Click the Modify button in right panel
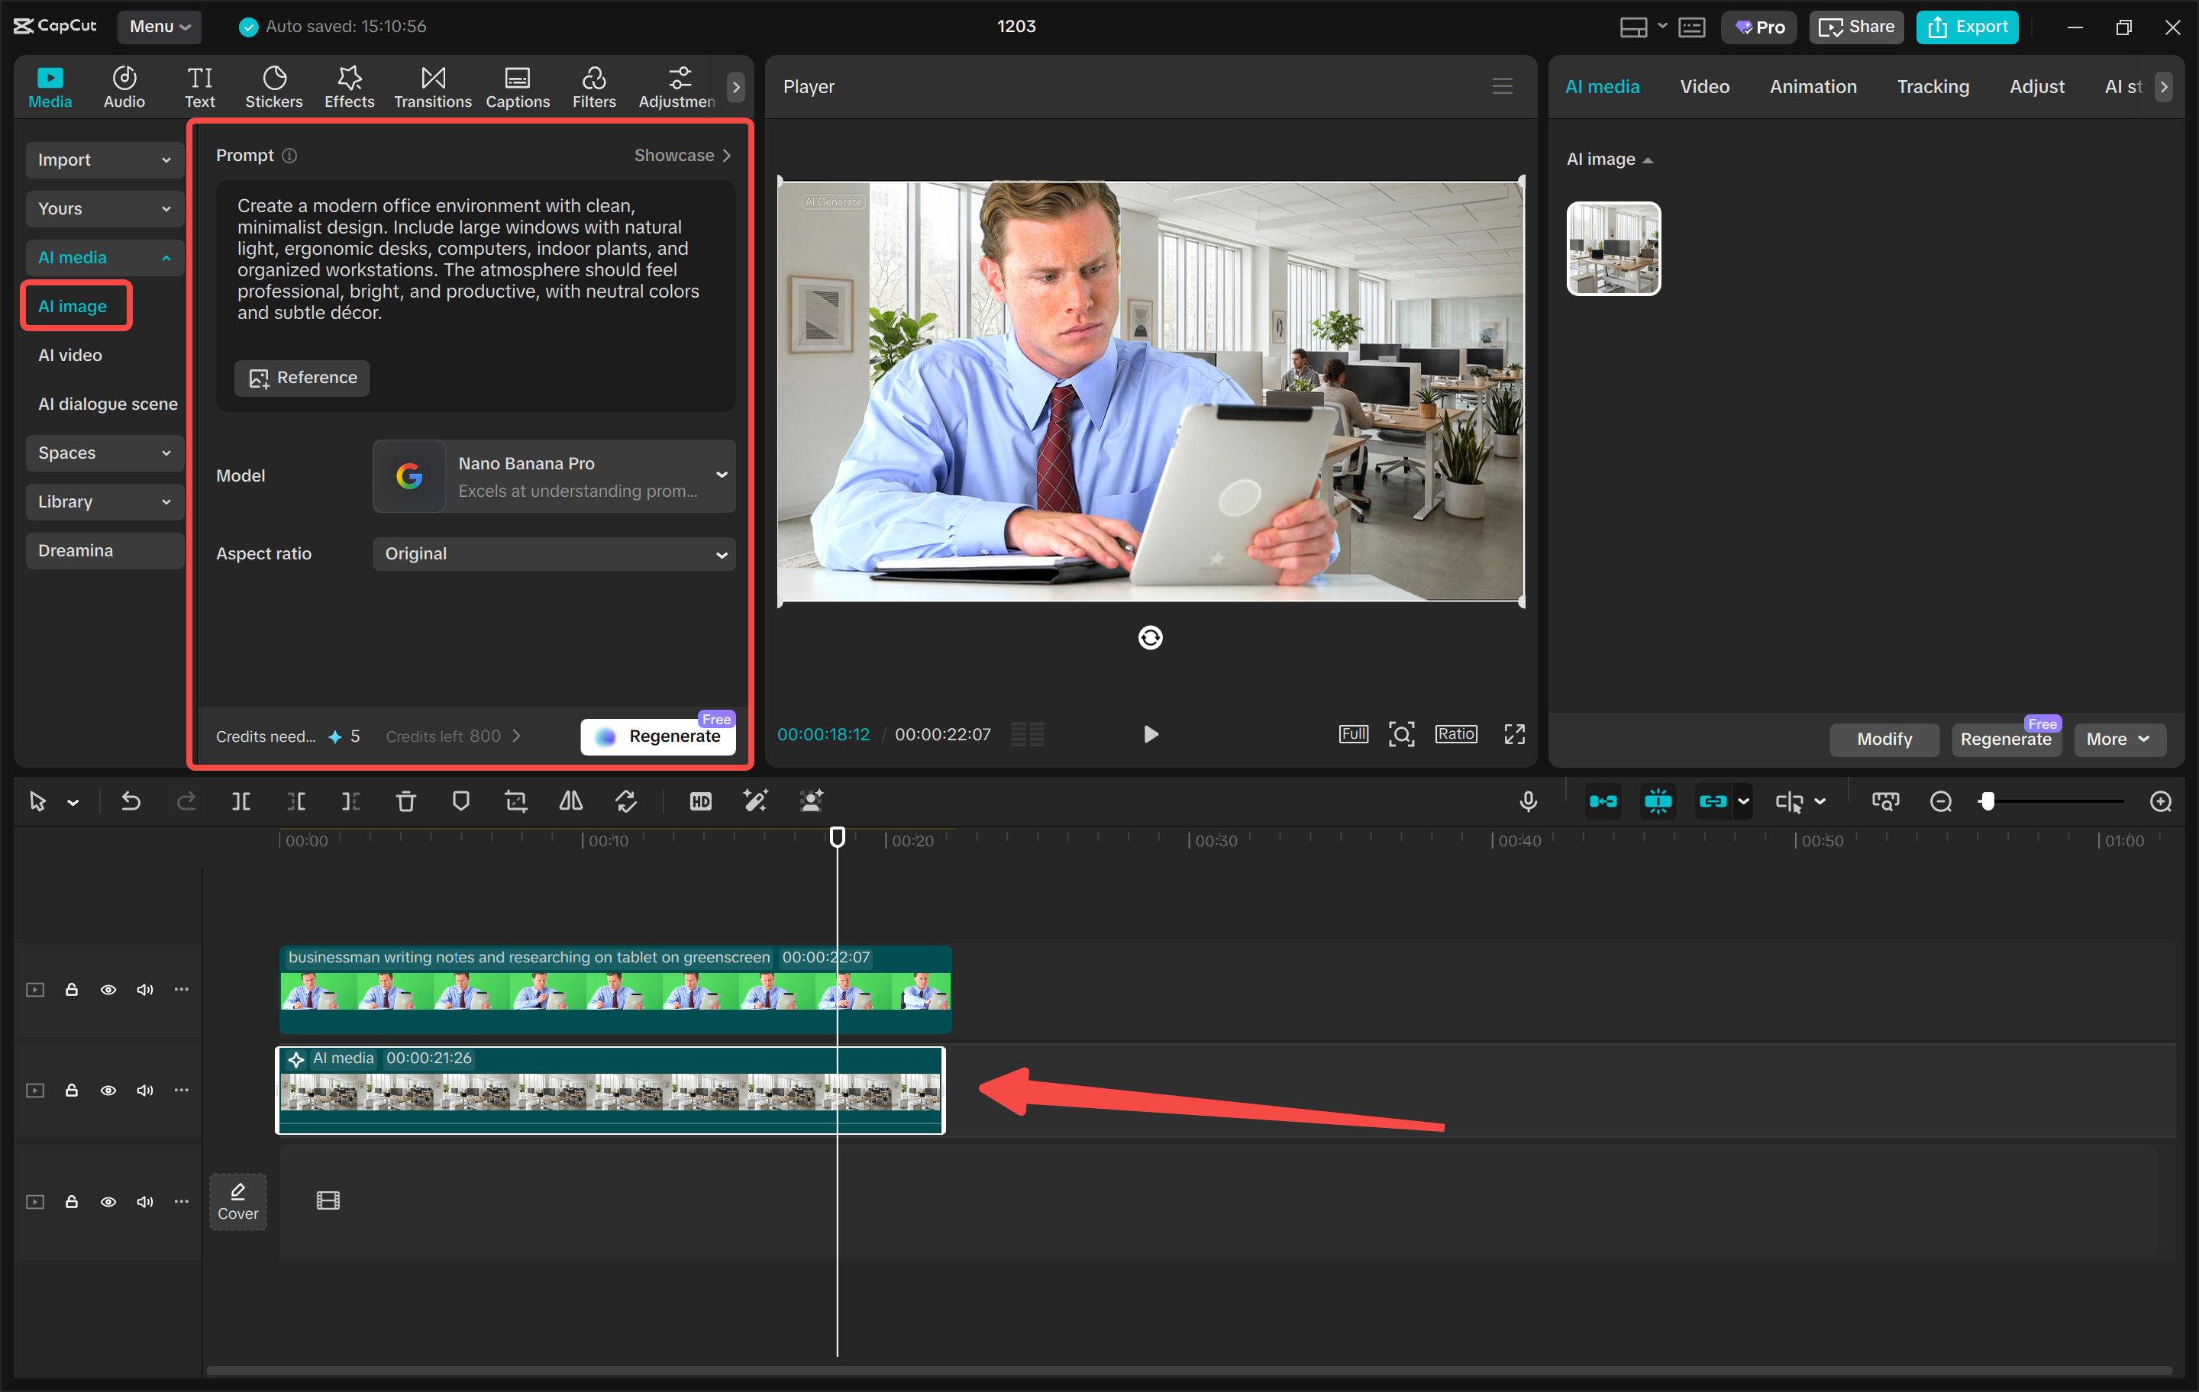Viewport: 2199px width, 1392px height. click(1884, 739)
